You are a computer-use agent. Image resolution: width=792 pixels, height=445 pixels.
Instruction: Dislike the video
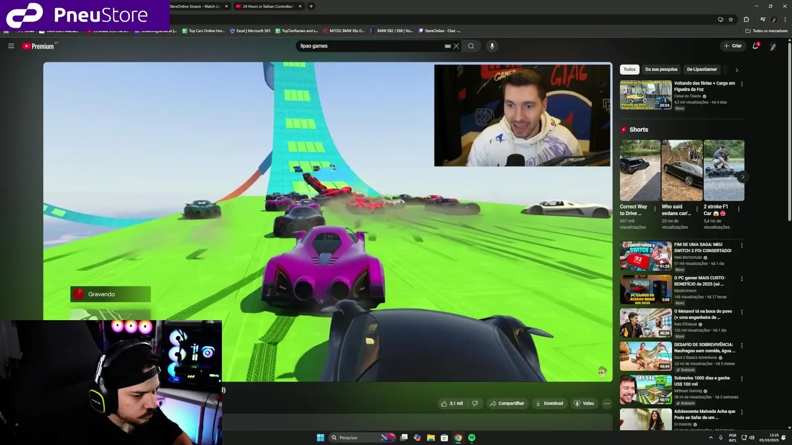475,404
